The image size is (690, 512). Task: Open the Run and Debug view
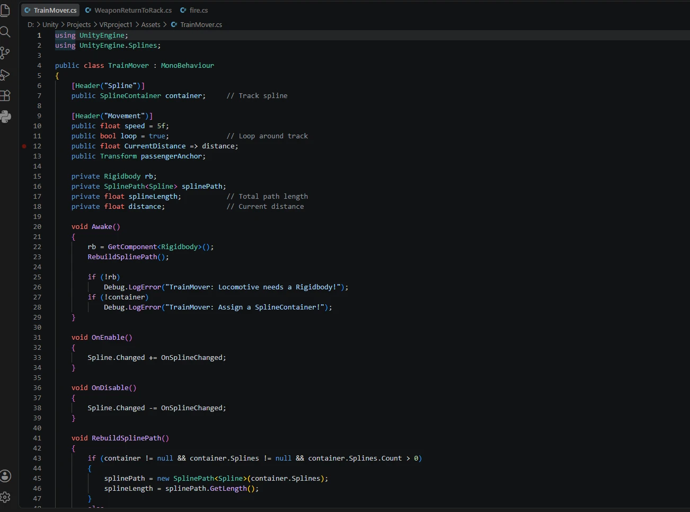5,75
